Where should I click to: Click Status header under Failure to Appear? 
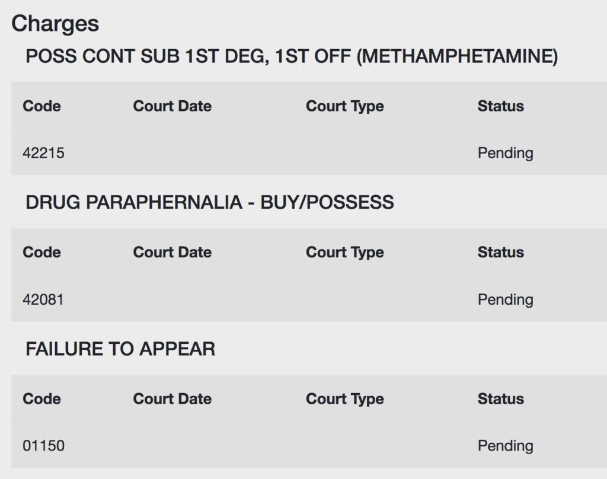[x=500, y=398]
